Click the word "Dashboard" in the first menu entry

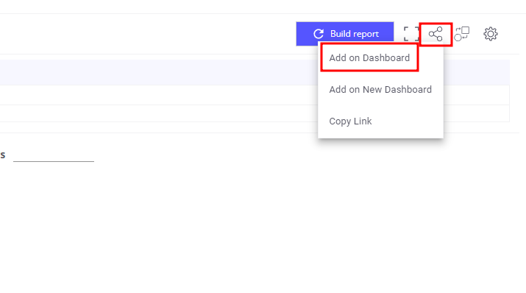pos(386,57)
